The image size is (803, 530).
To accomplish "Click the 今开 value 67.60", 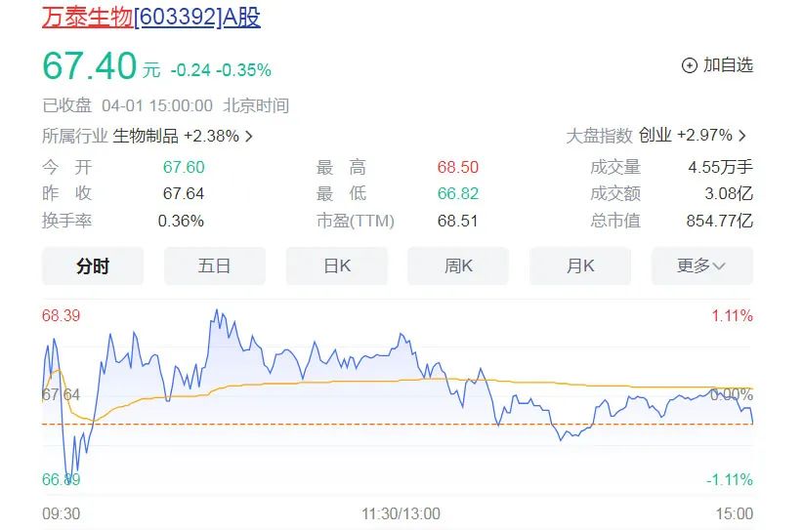I will (184, 167).
